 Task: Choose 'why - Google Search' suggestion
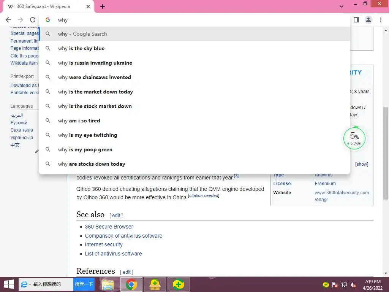(195, 34)
